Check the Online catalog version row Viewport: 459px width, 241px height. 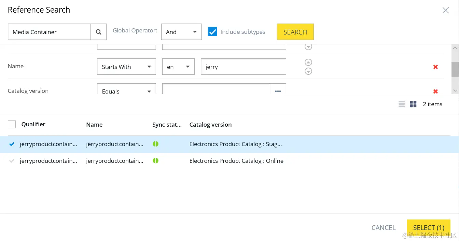click(12, 161)
